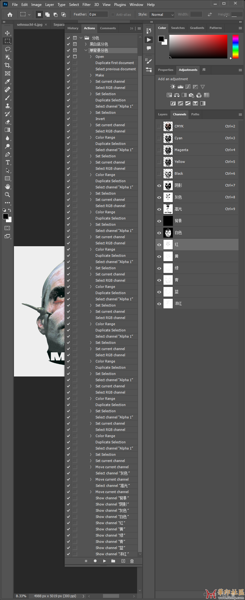Collapse the 单背景分色 action
245x600 pixels.
[86, 50]
